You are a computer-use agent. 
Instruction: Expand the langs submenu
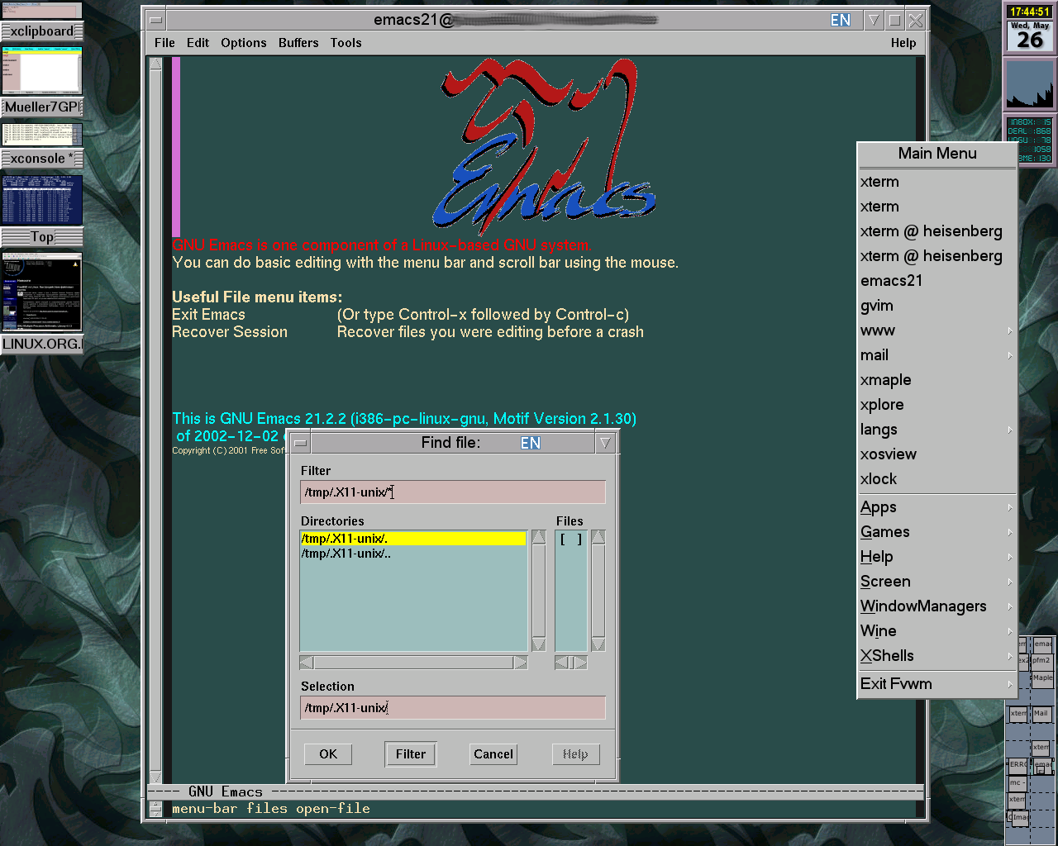click(936, 430)
